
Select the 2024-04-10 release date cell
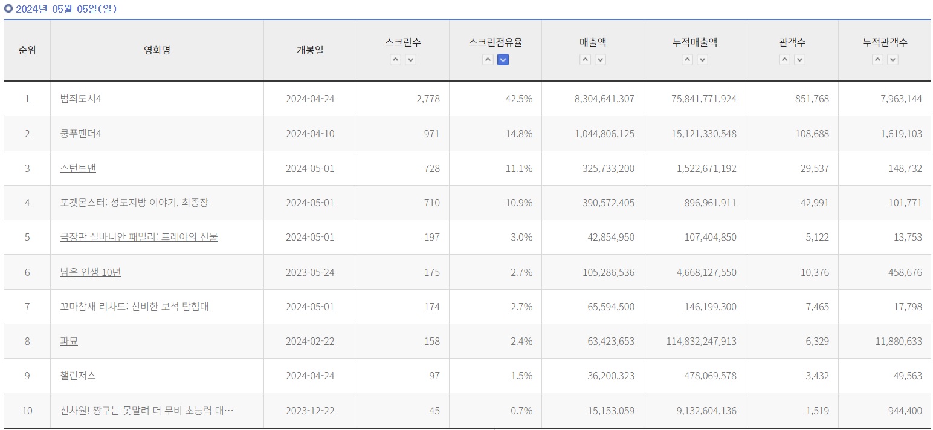point(310,134)
